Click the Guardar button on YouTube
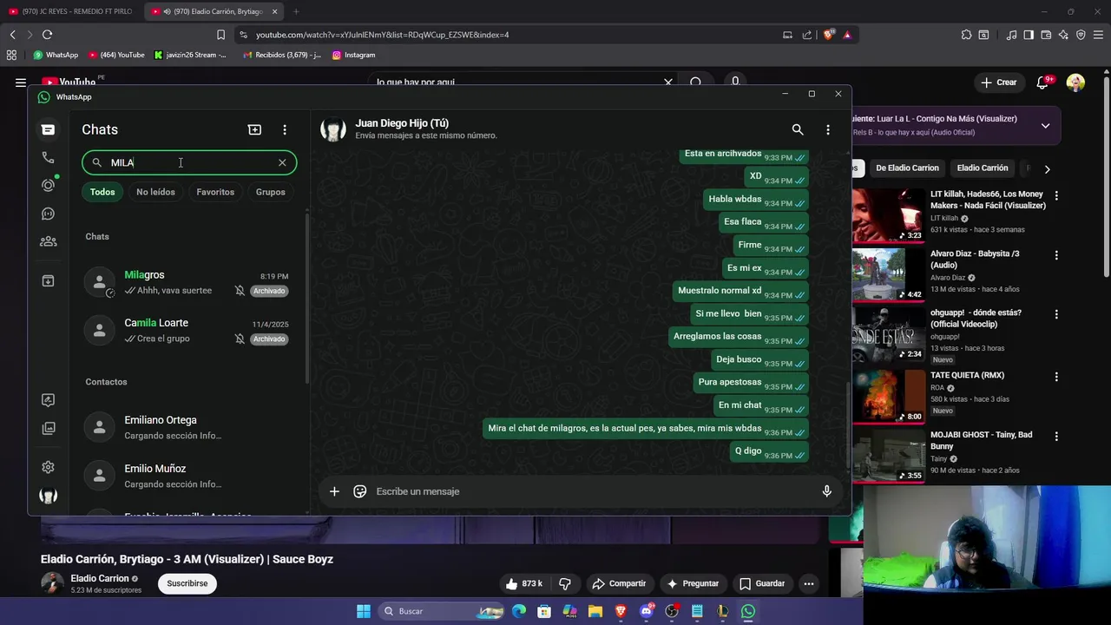1111x625 pixels. (x=761, y=583)
